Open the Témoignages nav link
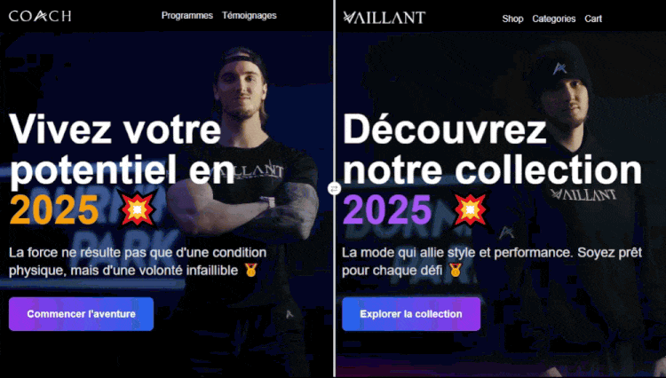 pyautogui.click(x=249, y=16)
